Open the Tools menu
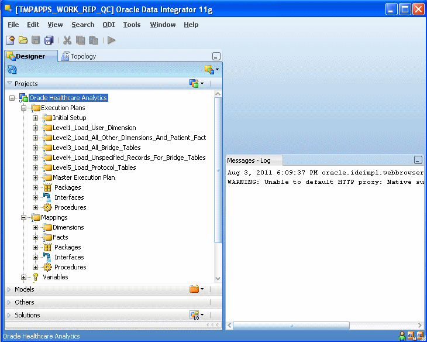The height and width of the screenshot is (342, 427). (132, 25)
